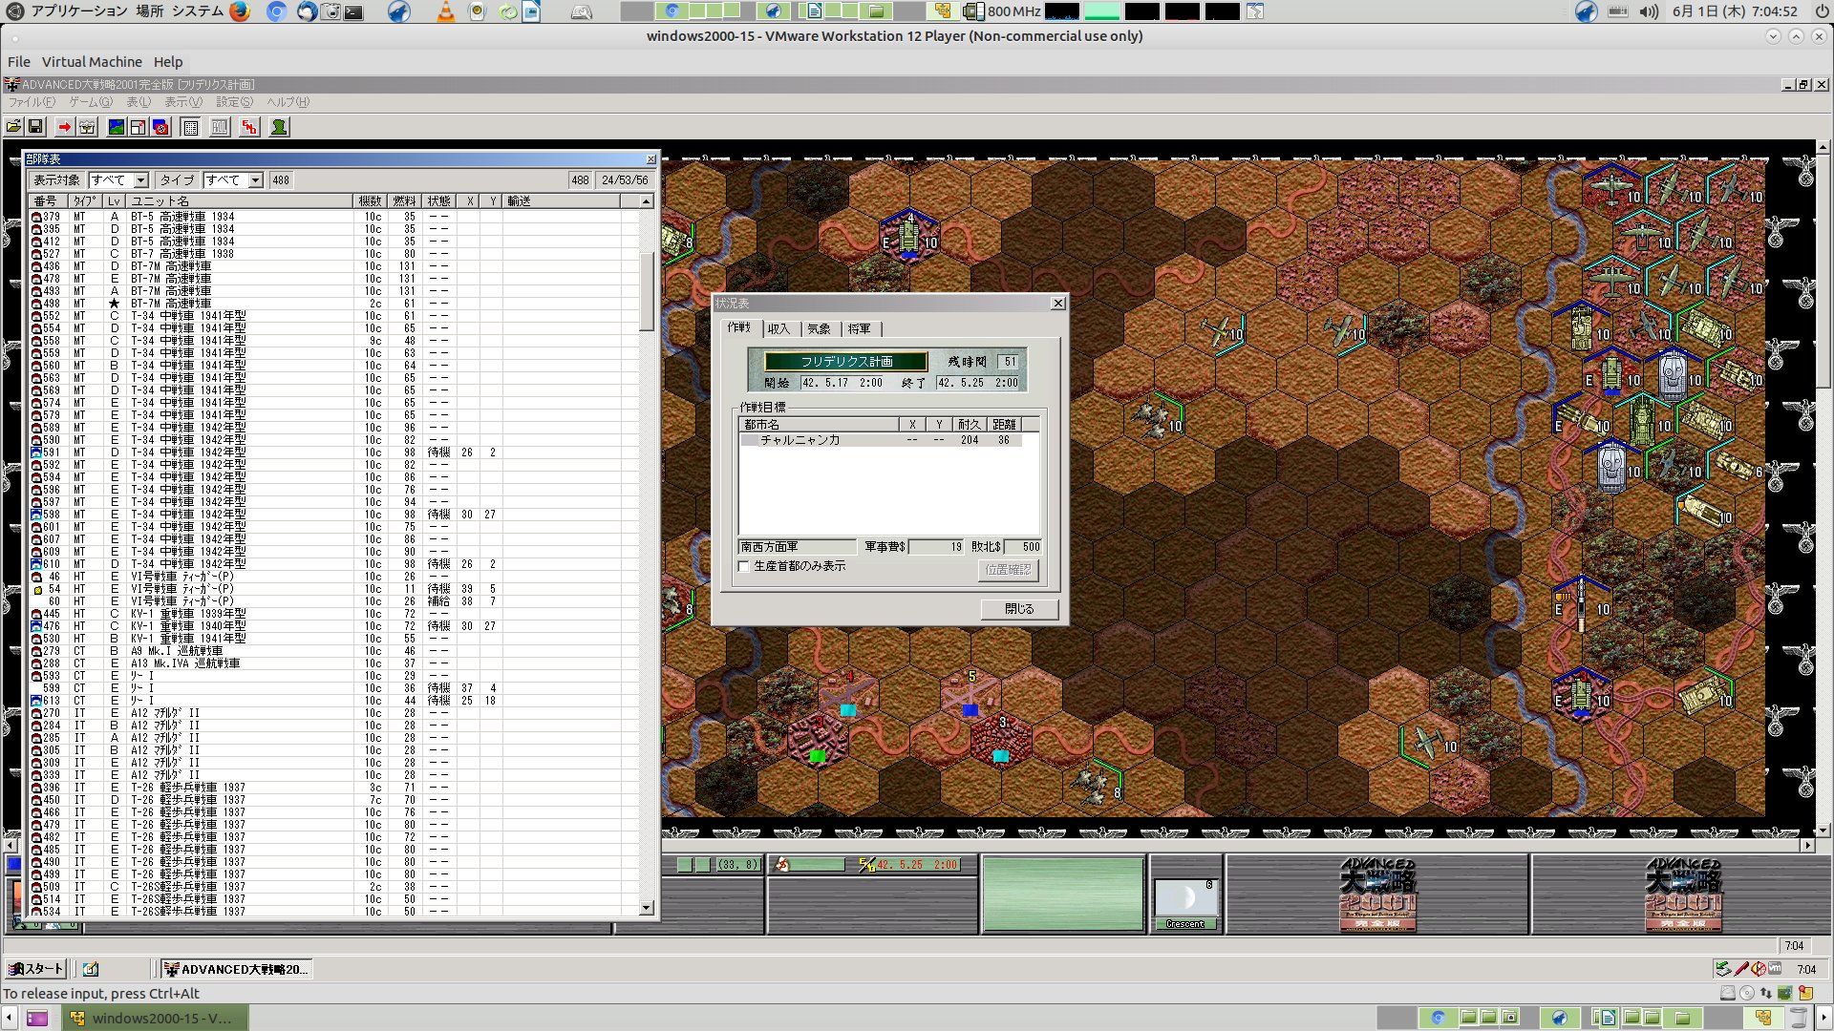Click the grid table toolbar icon
Image resolution: width=1834 pixels, height=1031 pixels.
click(190, 127)
